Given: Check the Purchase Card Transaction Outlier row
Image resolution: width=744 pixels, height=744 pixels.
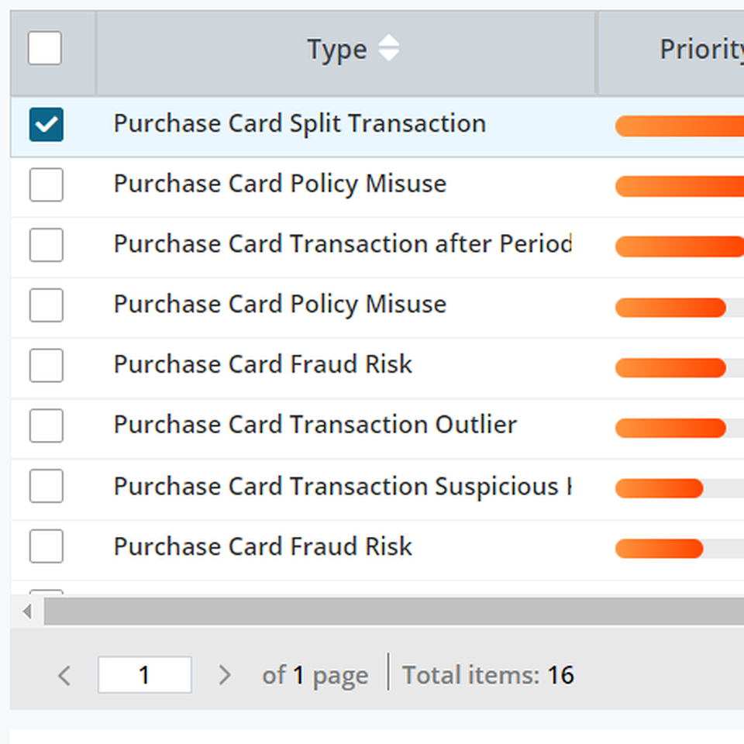Looking at the screenshot, I should pos(46,425).
